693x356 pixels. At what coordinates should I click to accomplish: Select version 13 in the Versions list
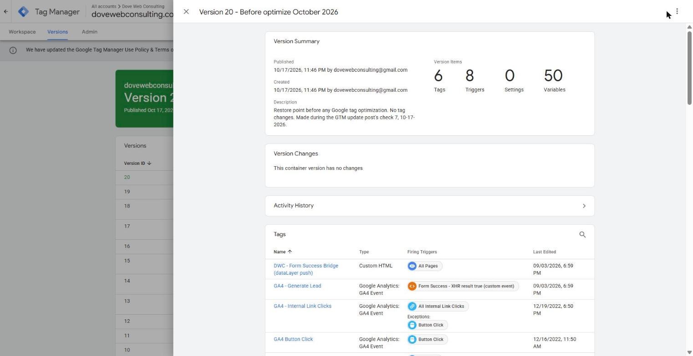(x=127, y=301)
